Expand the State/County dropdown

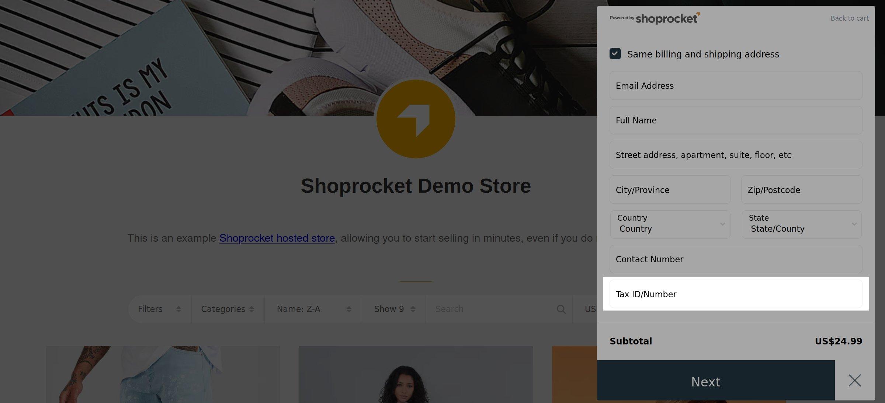tap(801, 224)
